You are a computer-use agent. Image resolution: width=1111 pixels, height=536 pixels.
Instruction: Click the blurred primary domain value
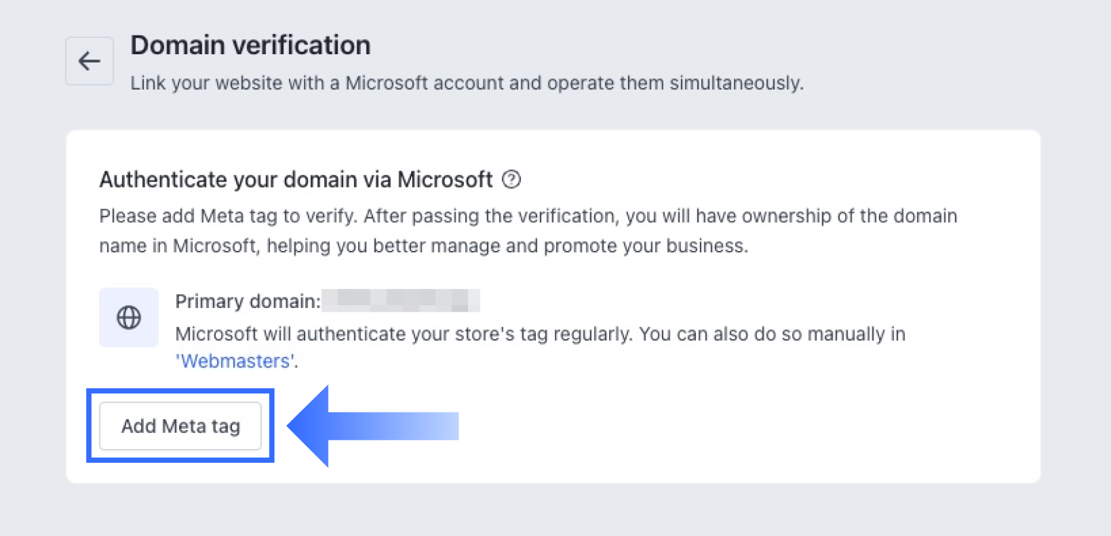[x=401, y=301]
